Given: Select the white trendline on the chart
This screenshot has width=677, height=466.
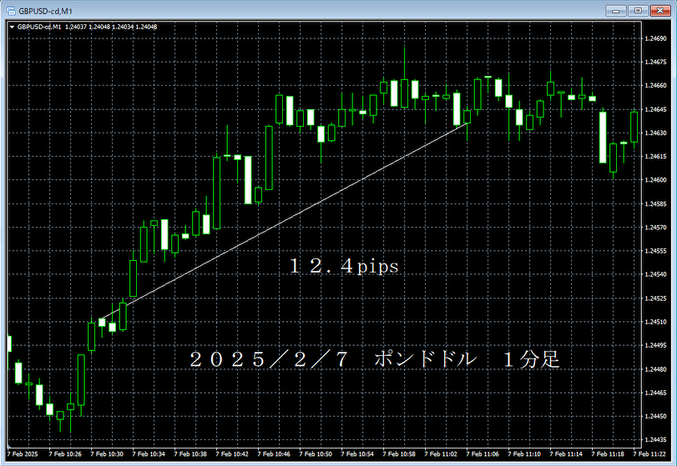Looking at the screenshot, I should point(285,222).
